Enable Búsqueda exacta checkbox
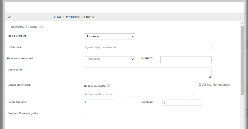Viewport: 248px width, 129px height. pyautogui.click(x=108, y=85)
